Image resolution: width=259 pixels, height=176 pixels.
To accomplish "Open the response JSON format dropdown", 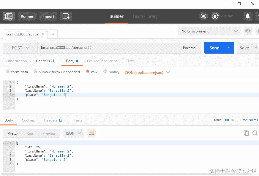I will click(73, 133).
